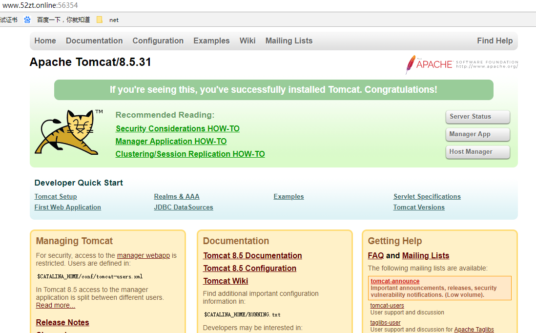536x333 pixels.
Task: Open Documentation in the top nav bar
Action: (94, 41)
